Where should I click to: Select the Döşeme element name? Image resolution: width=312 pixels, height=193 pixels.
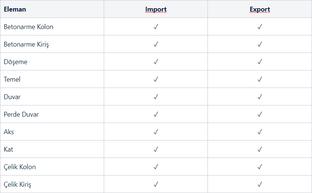[16, 62]
